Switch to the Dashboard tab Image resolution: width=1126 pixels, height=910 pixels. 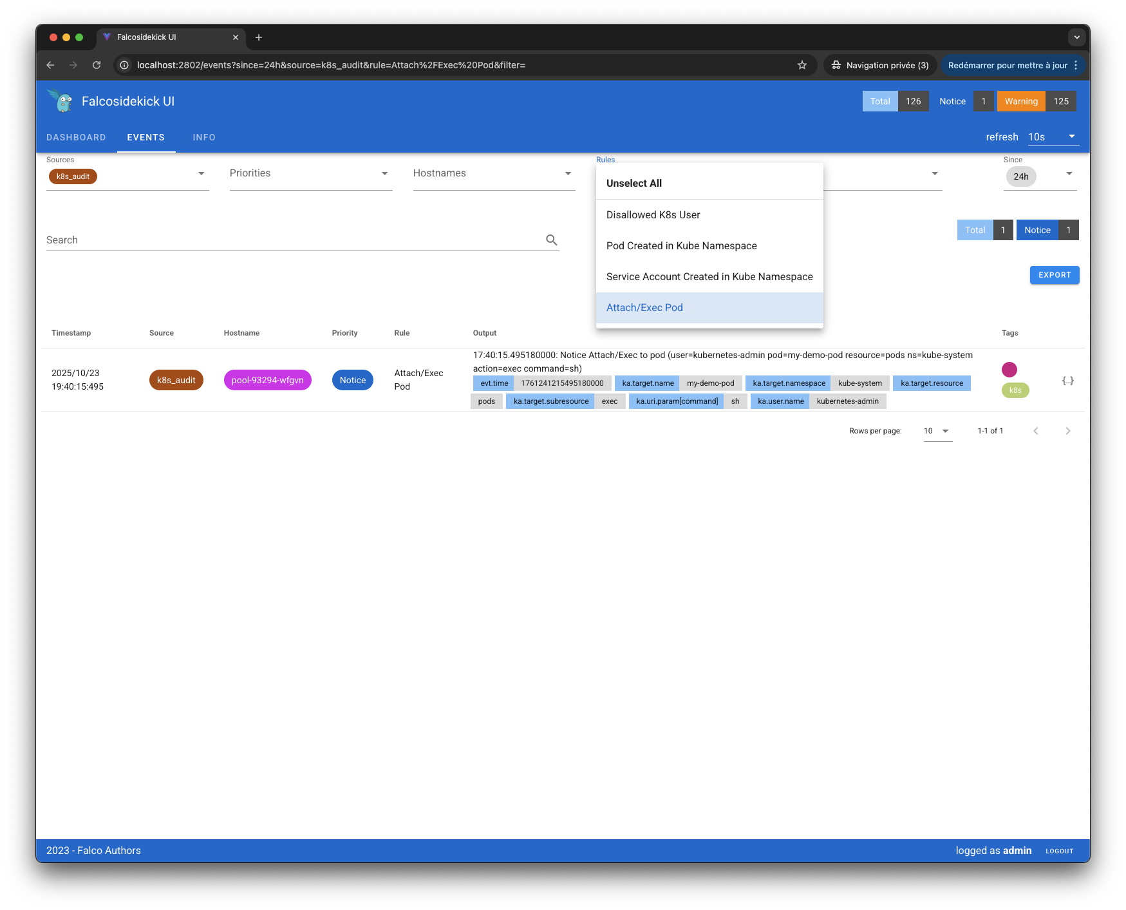76,137
